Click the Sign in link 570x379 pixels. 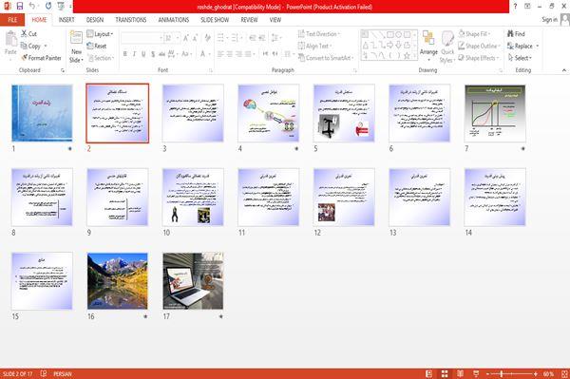click(549, 20)
